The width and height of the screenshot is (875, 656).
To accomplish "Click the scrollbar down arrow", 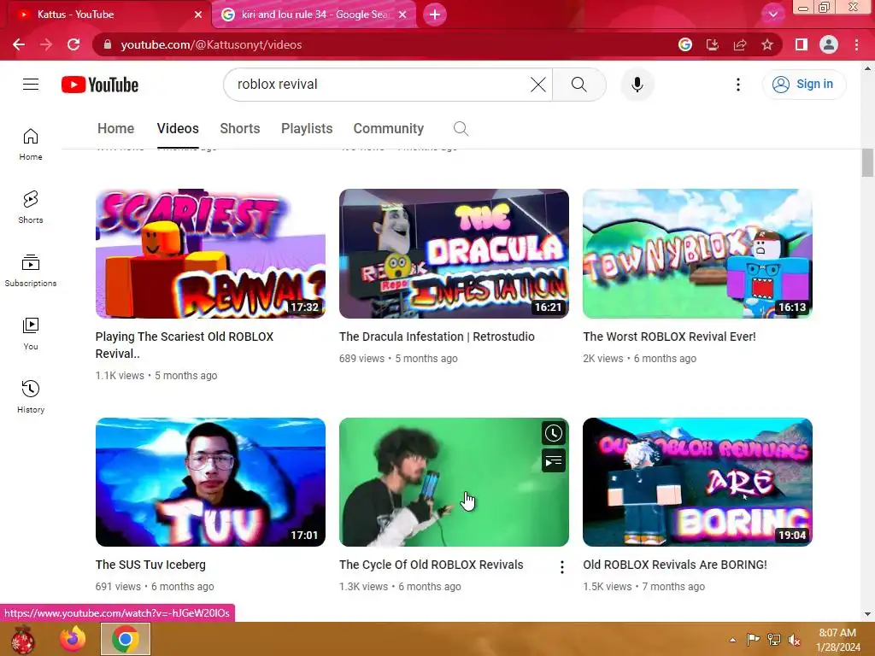I will pyautogui.click(x=867, y=614).
